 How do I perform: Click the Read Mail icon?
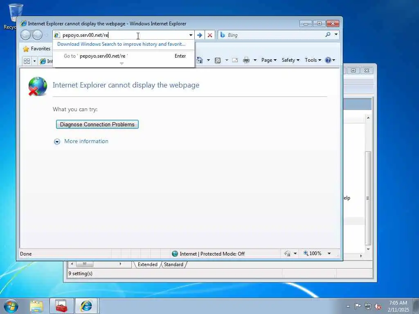pos(235,60)
